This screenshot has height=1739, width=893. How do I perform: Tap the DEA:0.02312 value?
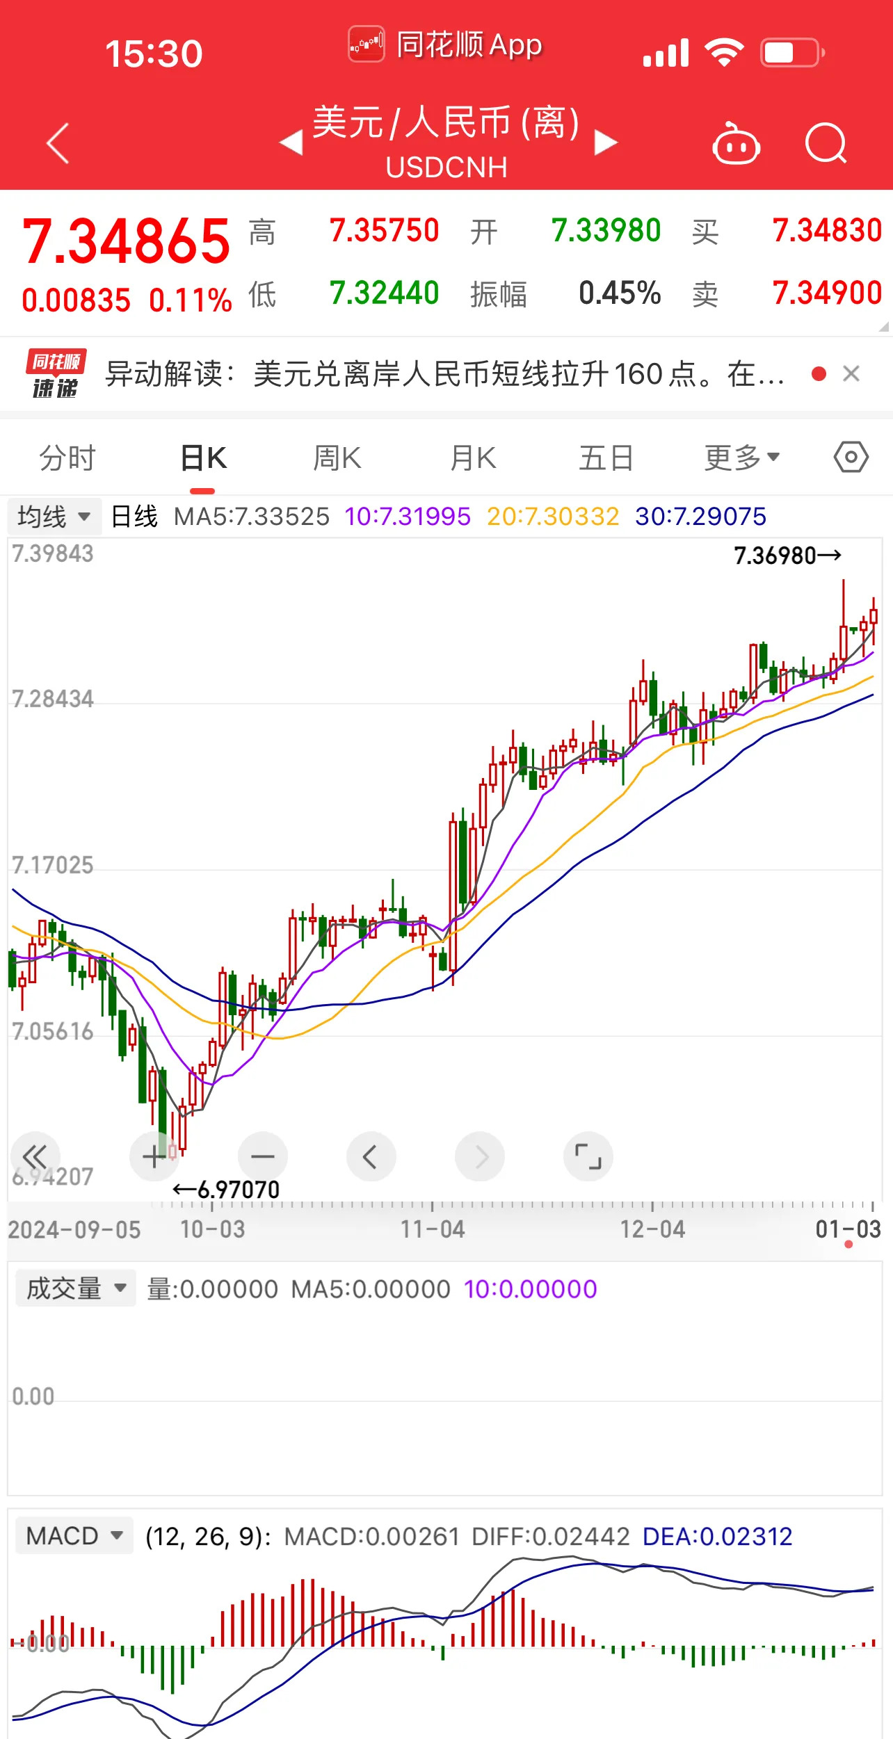click(718, 1536)
